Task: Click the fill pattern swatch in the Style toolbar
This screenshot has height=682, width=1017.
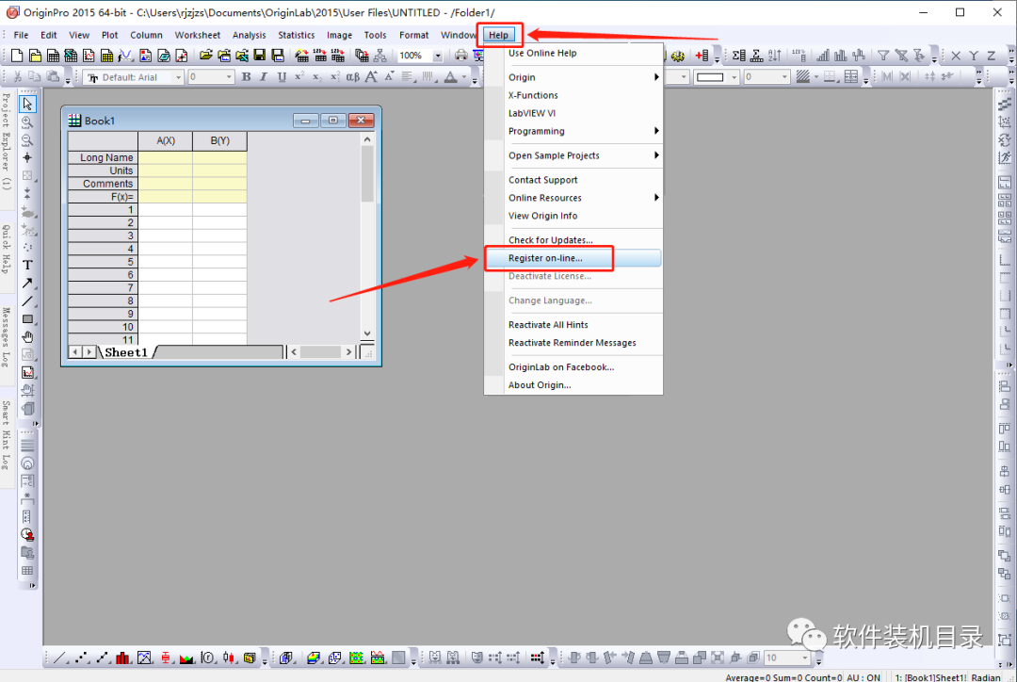Action: pyautogui.click(x=803, y=77)
